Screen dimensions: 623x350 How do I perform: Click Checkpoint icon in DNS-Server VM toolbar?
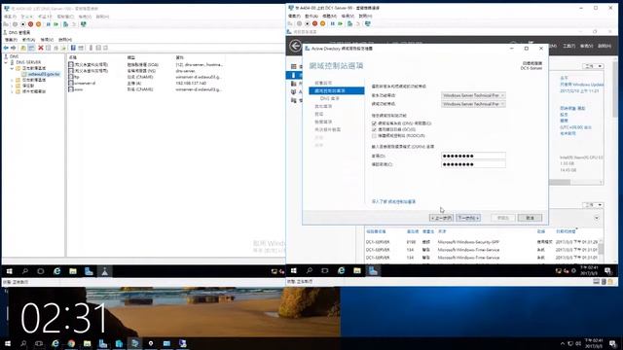pyautogui.click(x=66, y=24)
